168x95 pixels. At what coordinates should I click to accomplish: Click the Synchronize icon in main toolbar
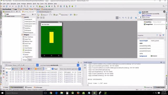(7, 6)
